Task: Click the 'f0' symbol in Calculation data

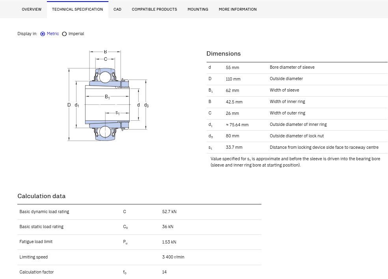Action: point(125,272)
